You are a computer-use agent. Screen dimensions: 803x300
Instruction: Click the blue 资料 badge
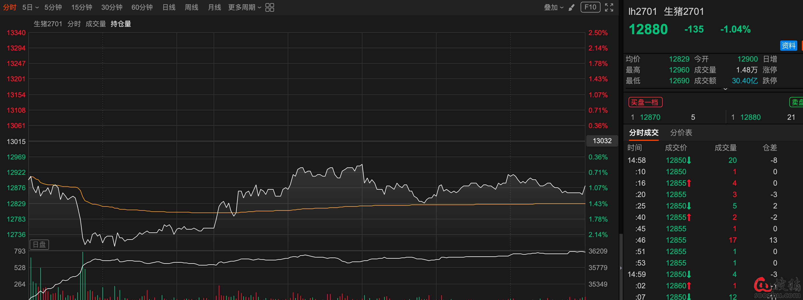(788, 46)
